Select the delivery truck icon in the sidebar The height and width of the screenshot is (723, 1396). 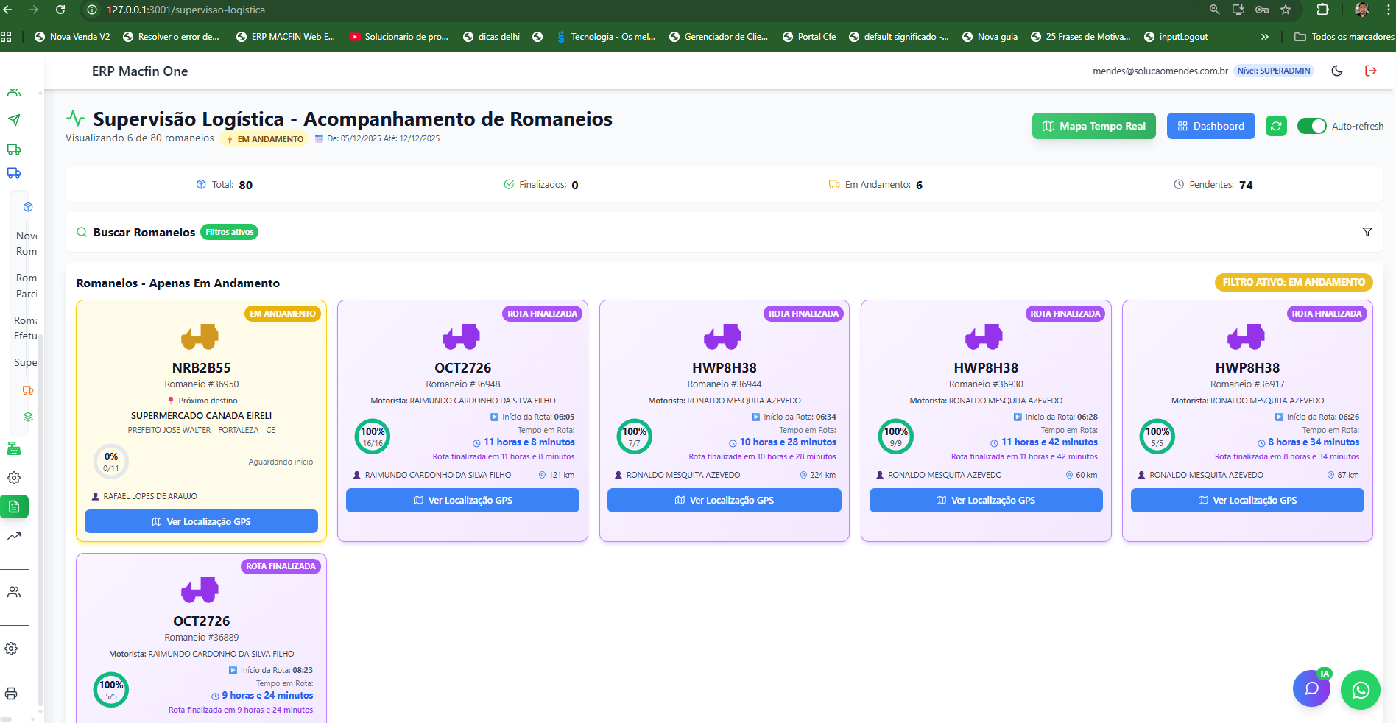point(13,149)
